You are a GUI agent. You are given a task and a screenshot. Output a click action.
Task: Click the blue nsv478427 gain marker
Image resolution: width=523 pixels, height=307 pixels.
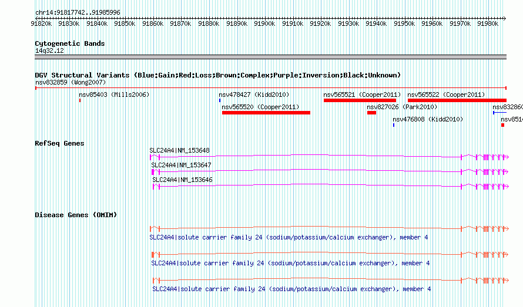pos(220,100)
